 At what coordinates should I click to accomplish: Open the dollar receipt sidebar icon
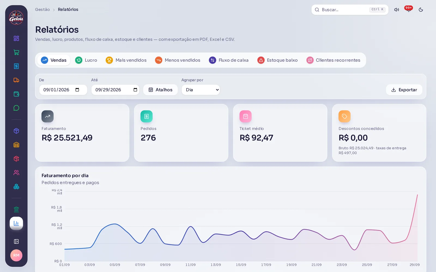[16, 66]
